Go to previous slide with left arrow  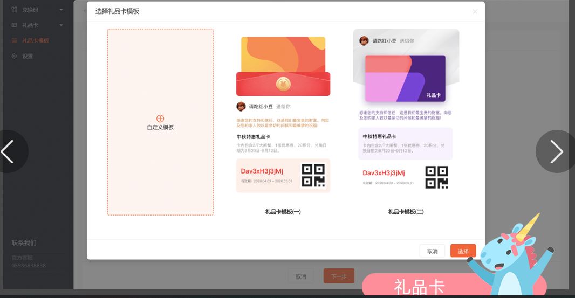click(x=9, y=151)
